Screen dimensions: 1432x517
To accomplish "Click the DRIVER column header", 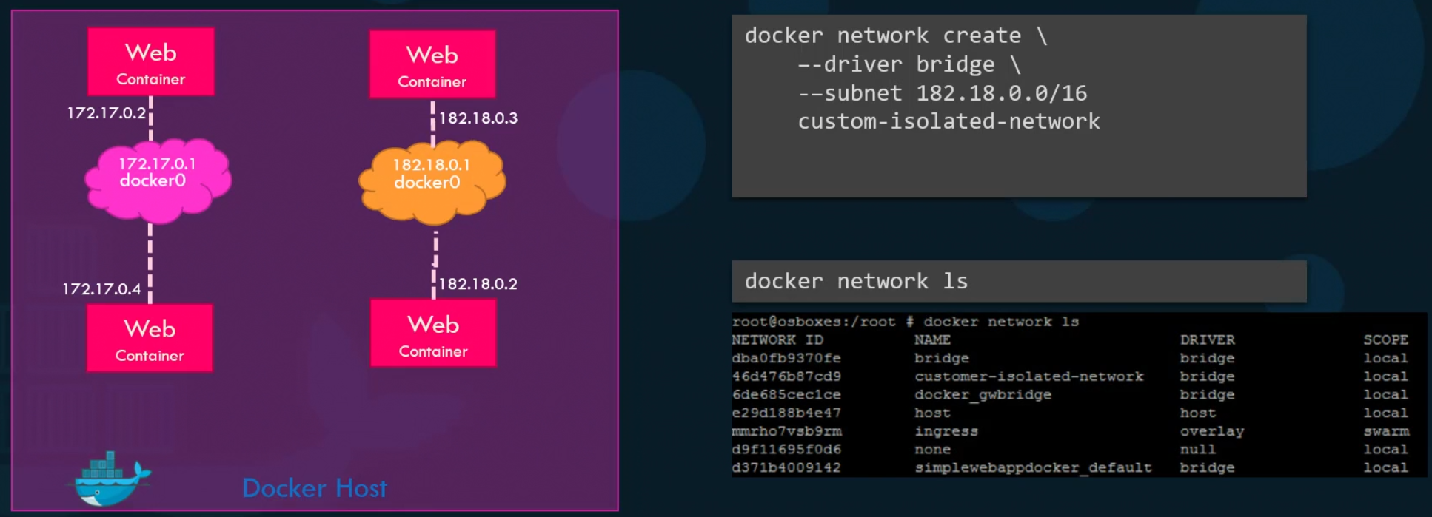I will click(x=1207, y=340).
